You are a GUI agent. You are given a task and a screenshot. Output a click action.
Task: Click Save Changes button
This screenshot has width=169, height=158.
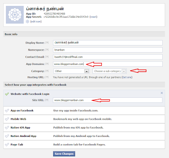point(64,154)
